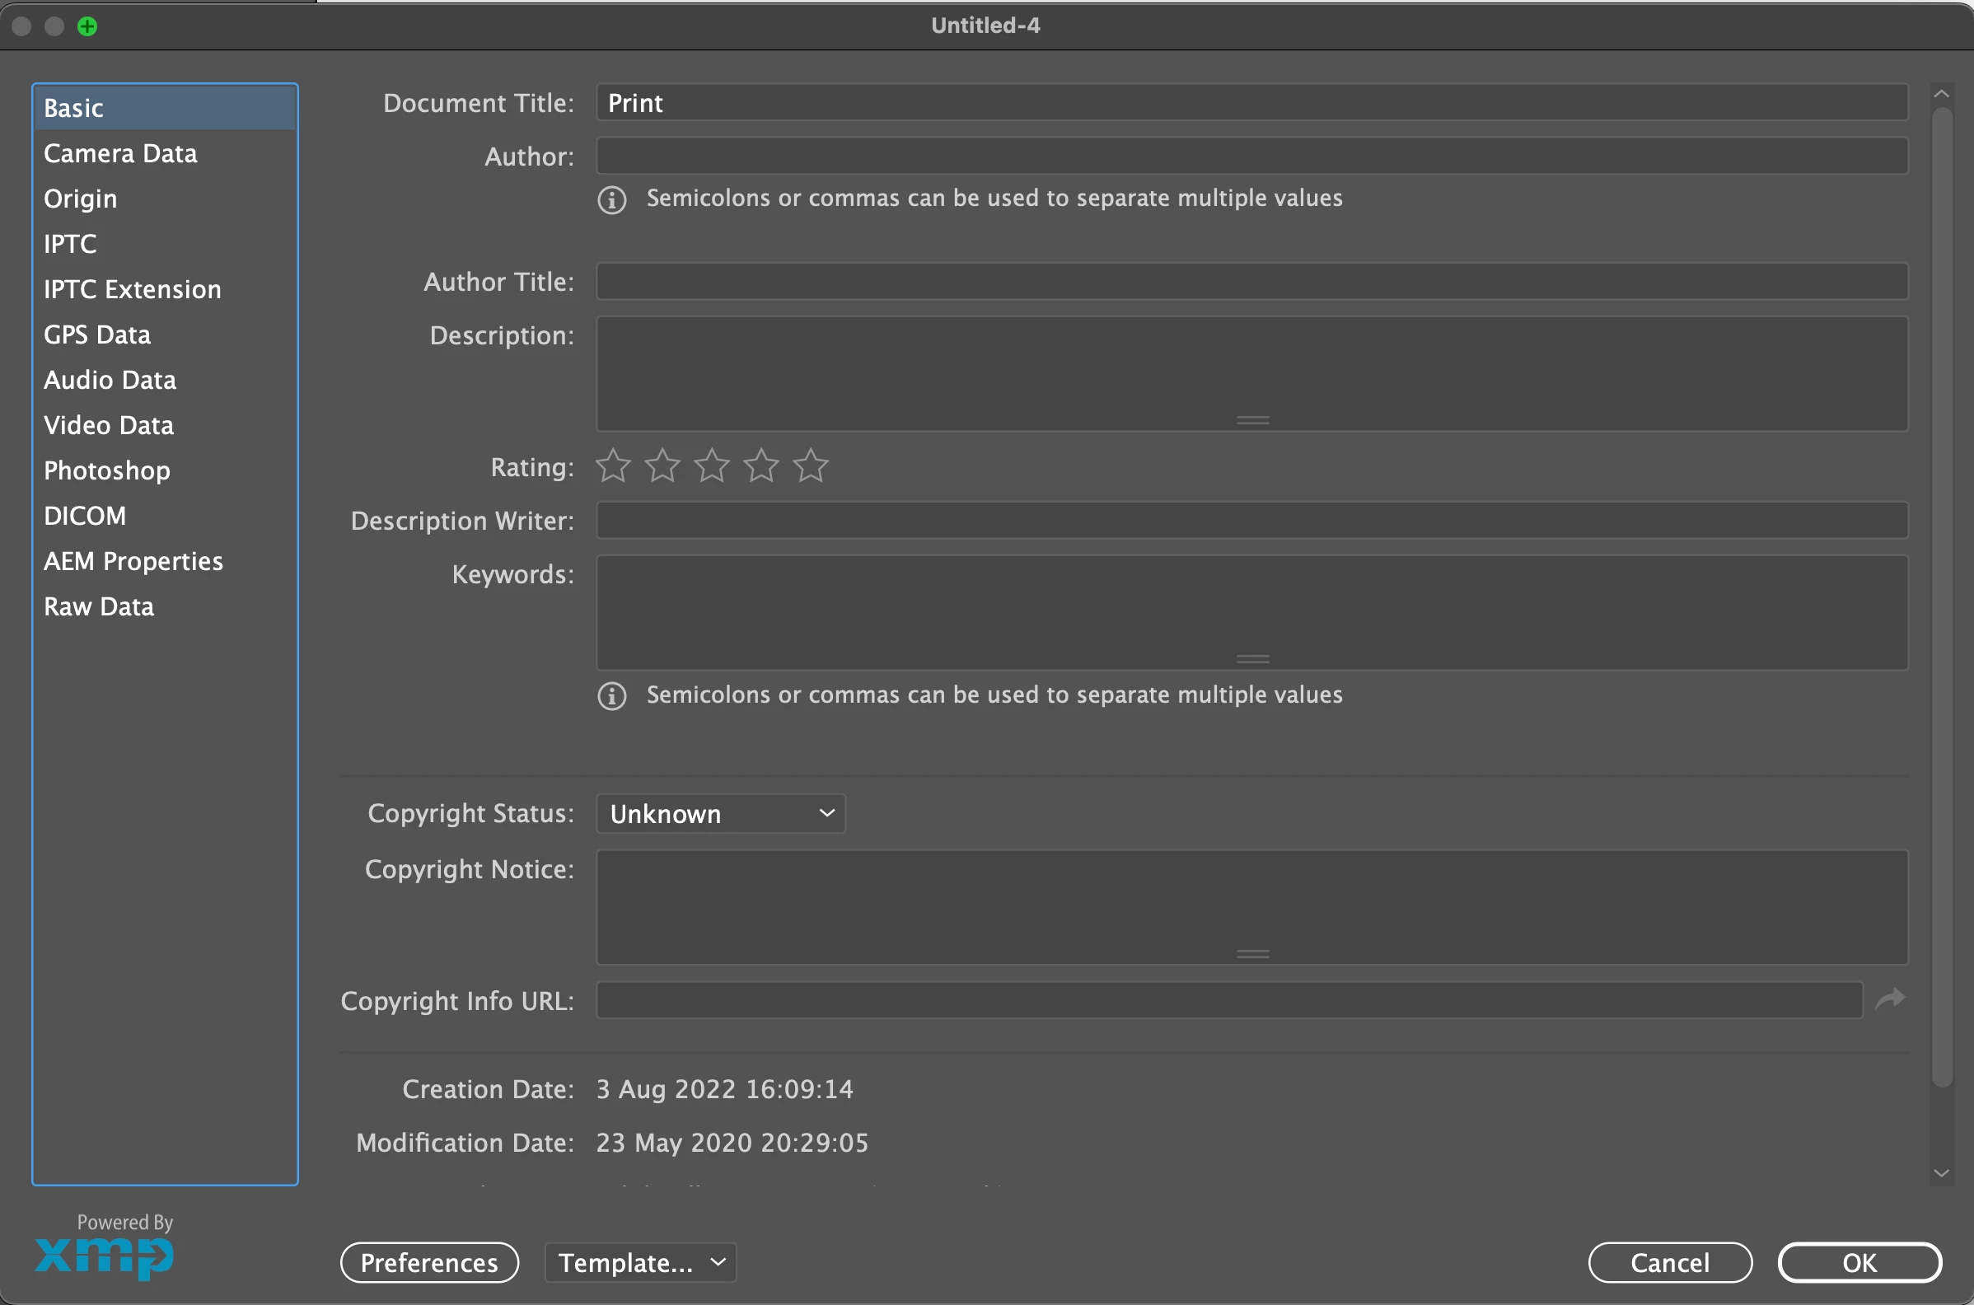Open the Template dropdown menu
Viewport: 1974px width, 1305px height.
(x=640, y=1262)
